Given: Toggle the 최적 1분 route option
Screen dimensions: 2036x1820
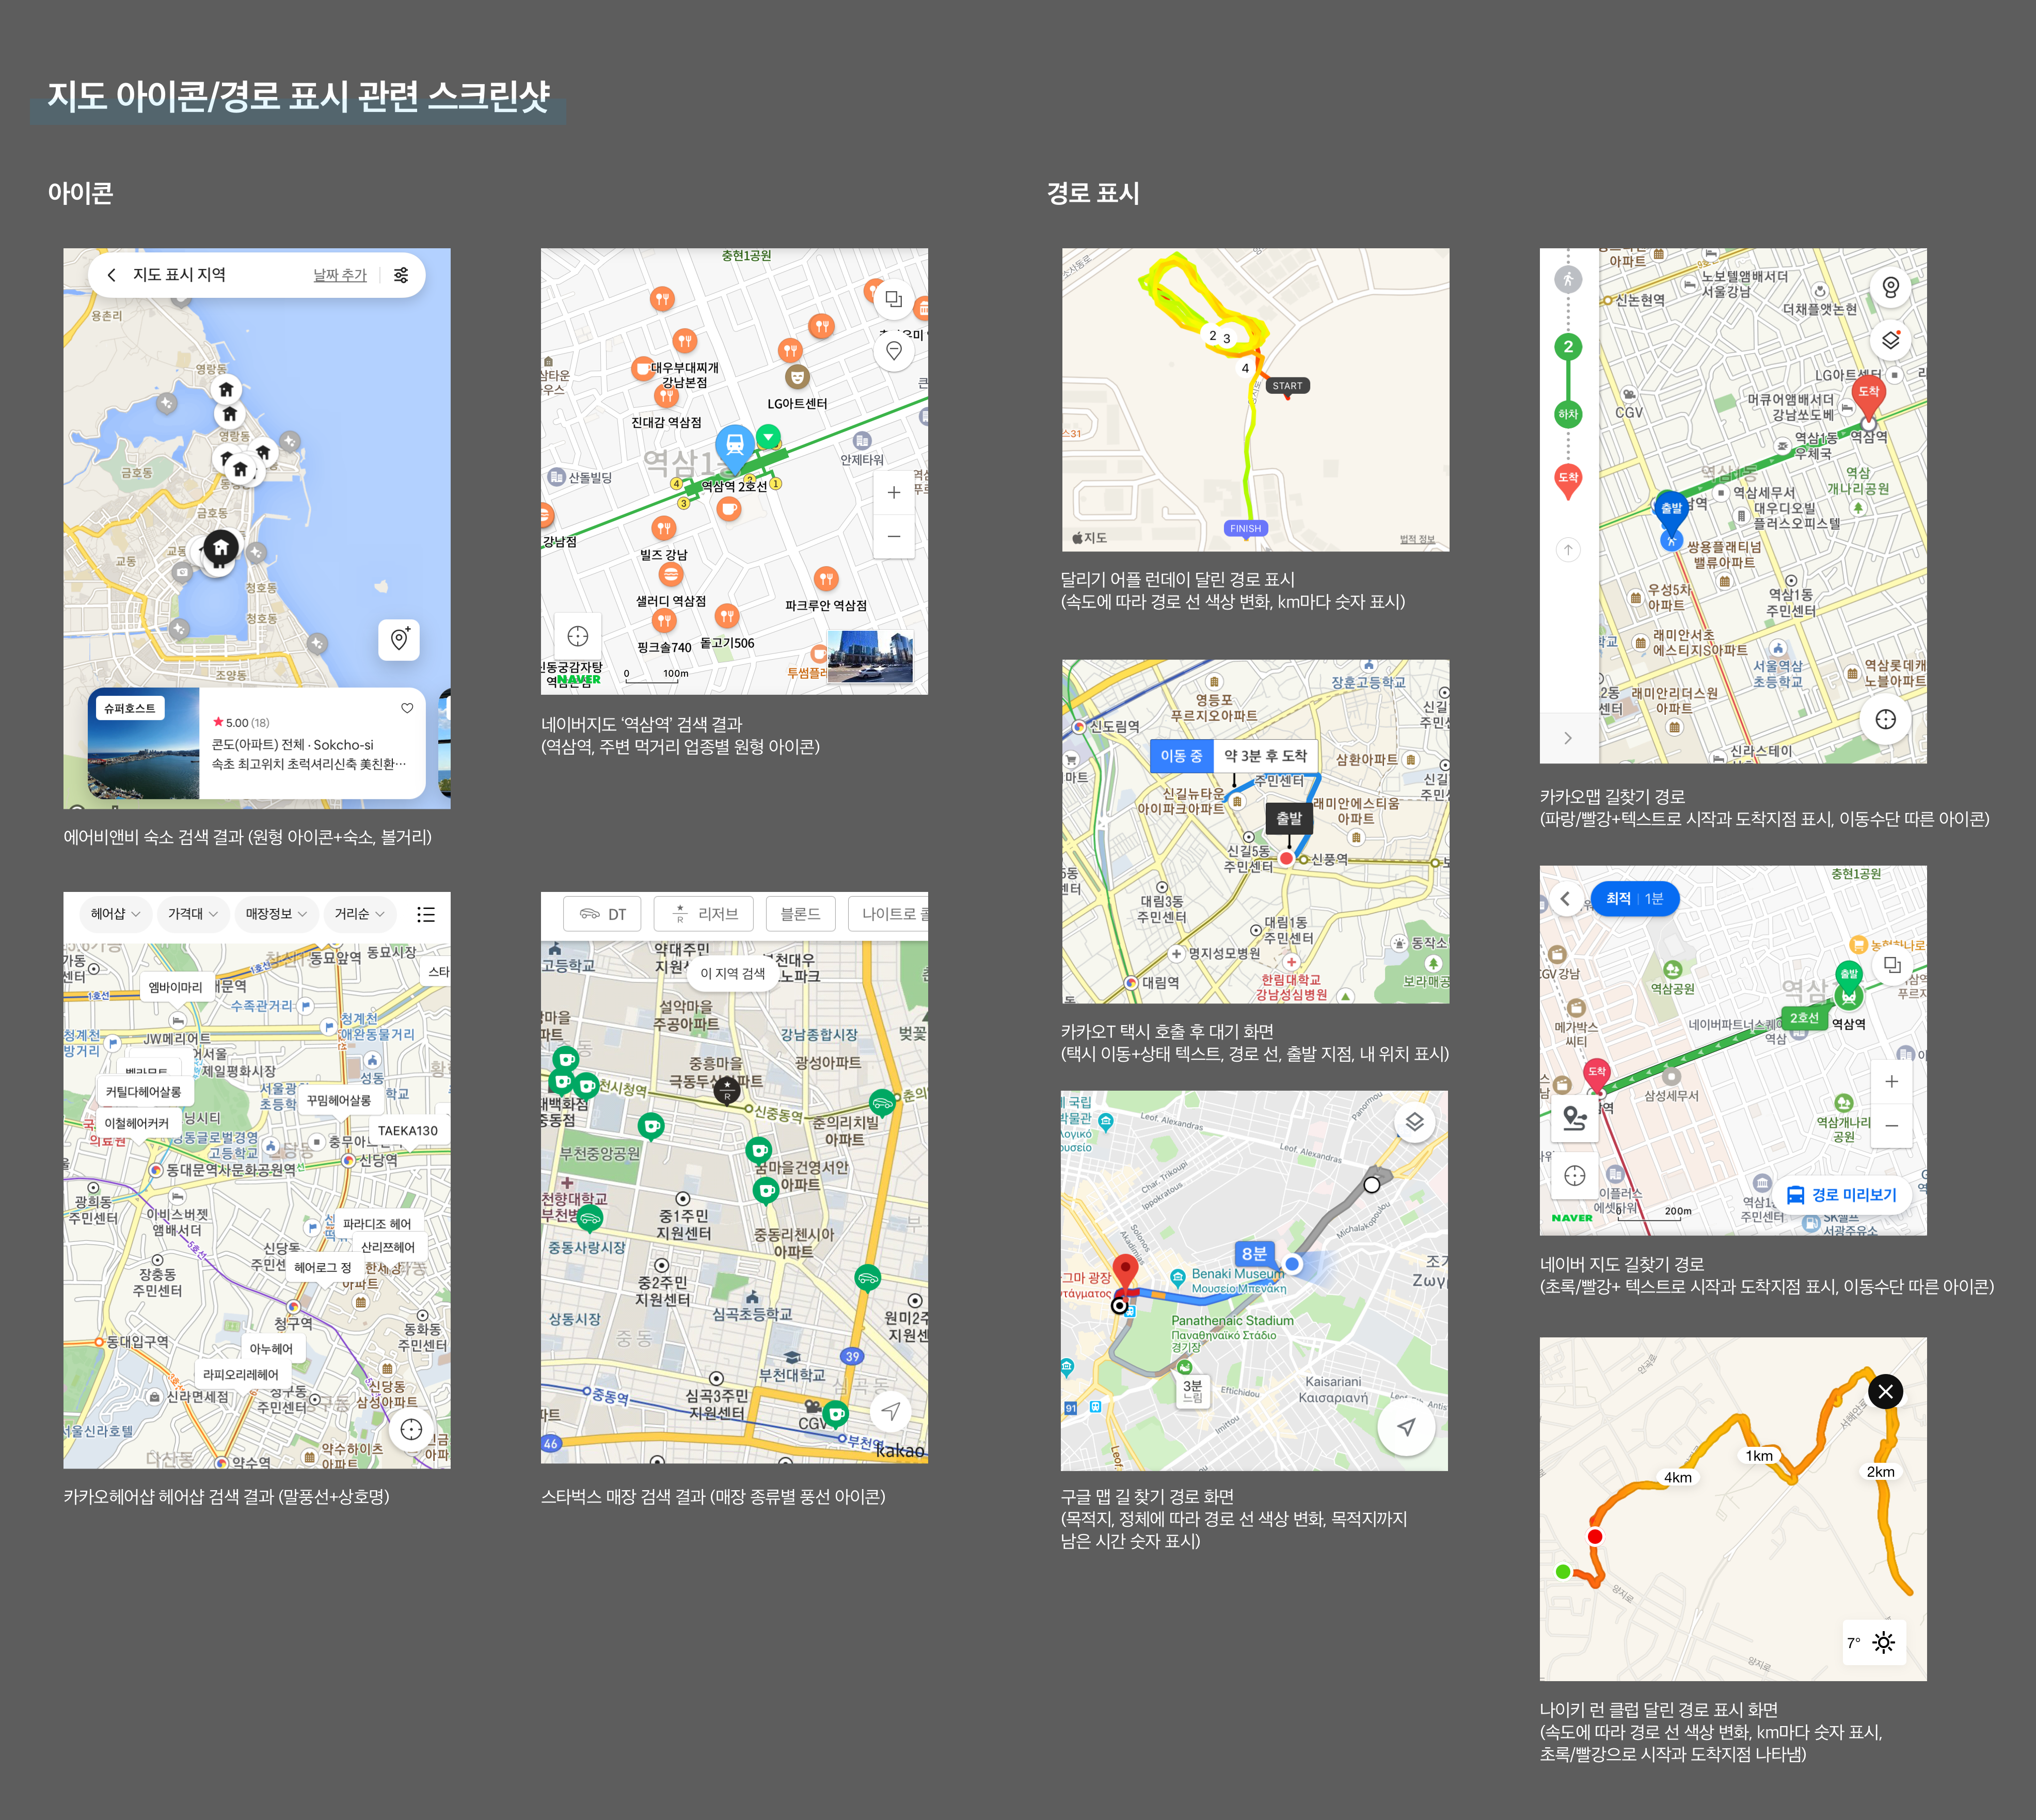Looking at the screenshot, I should 1634,899.
